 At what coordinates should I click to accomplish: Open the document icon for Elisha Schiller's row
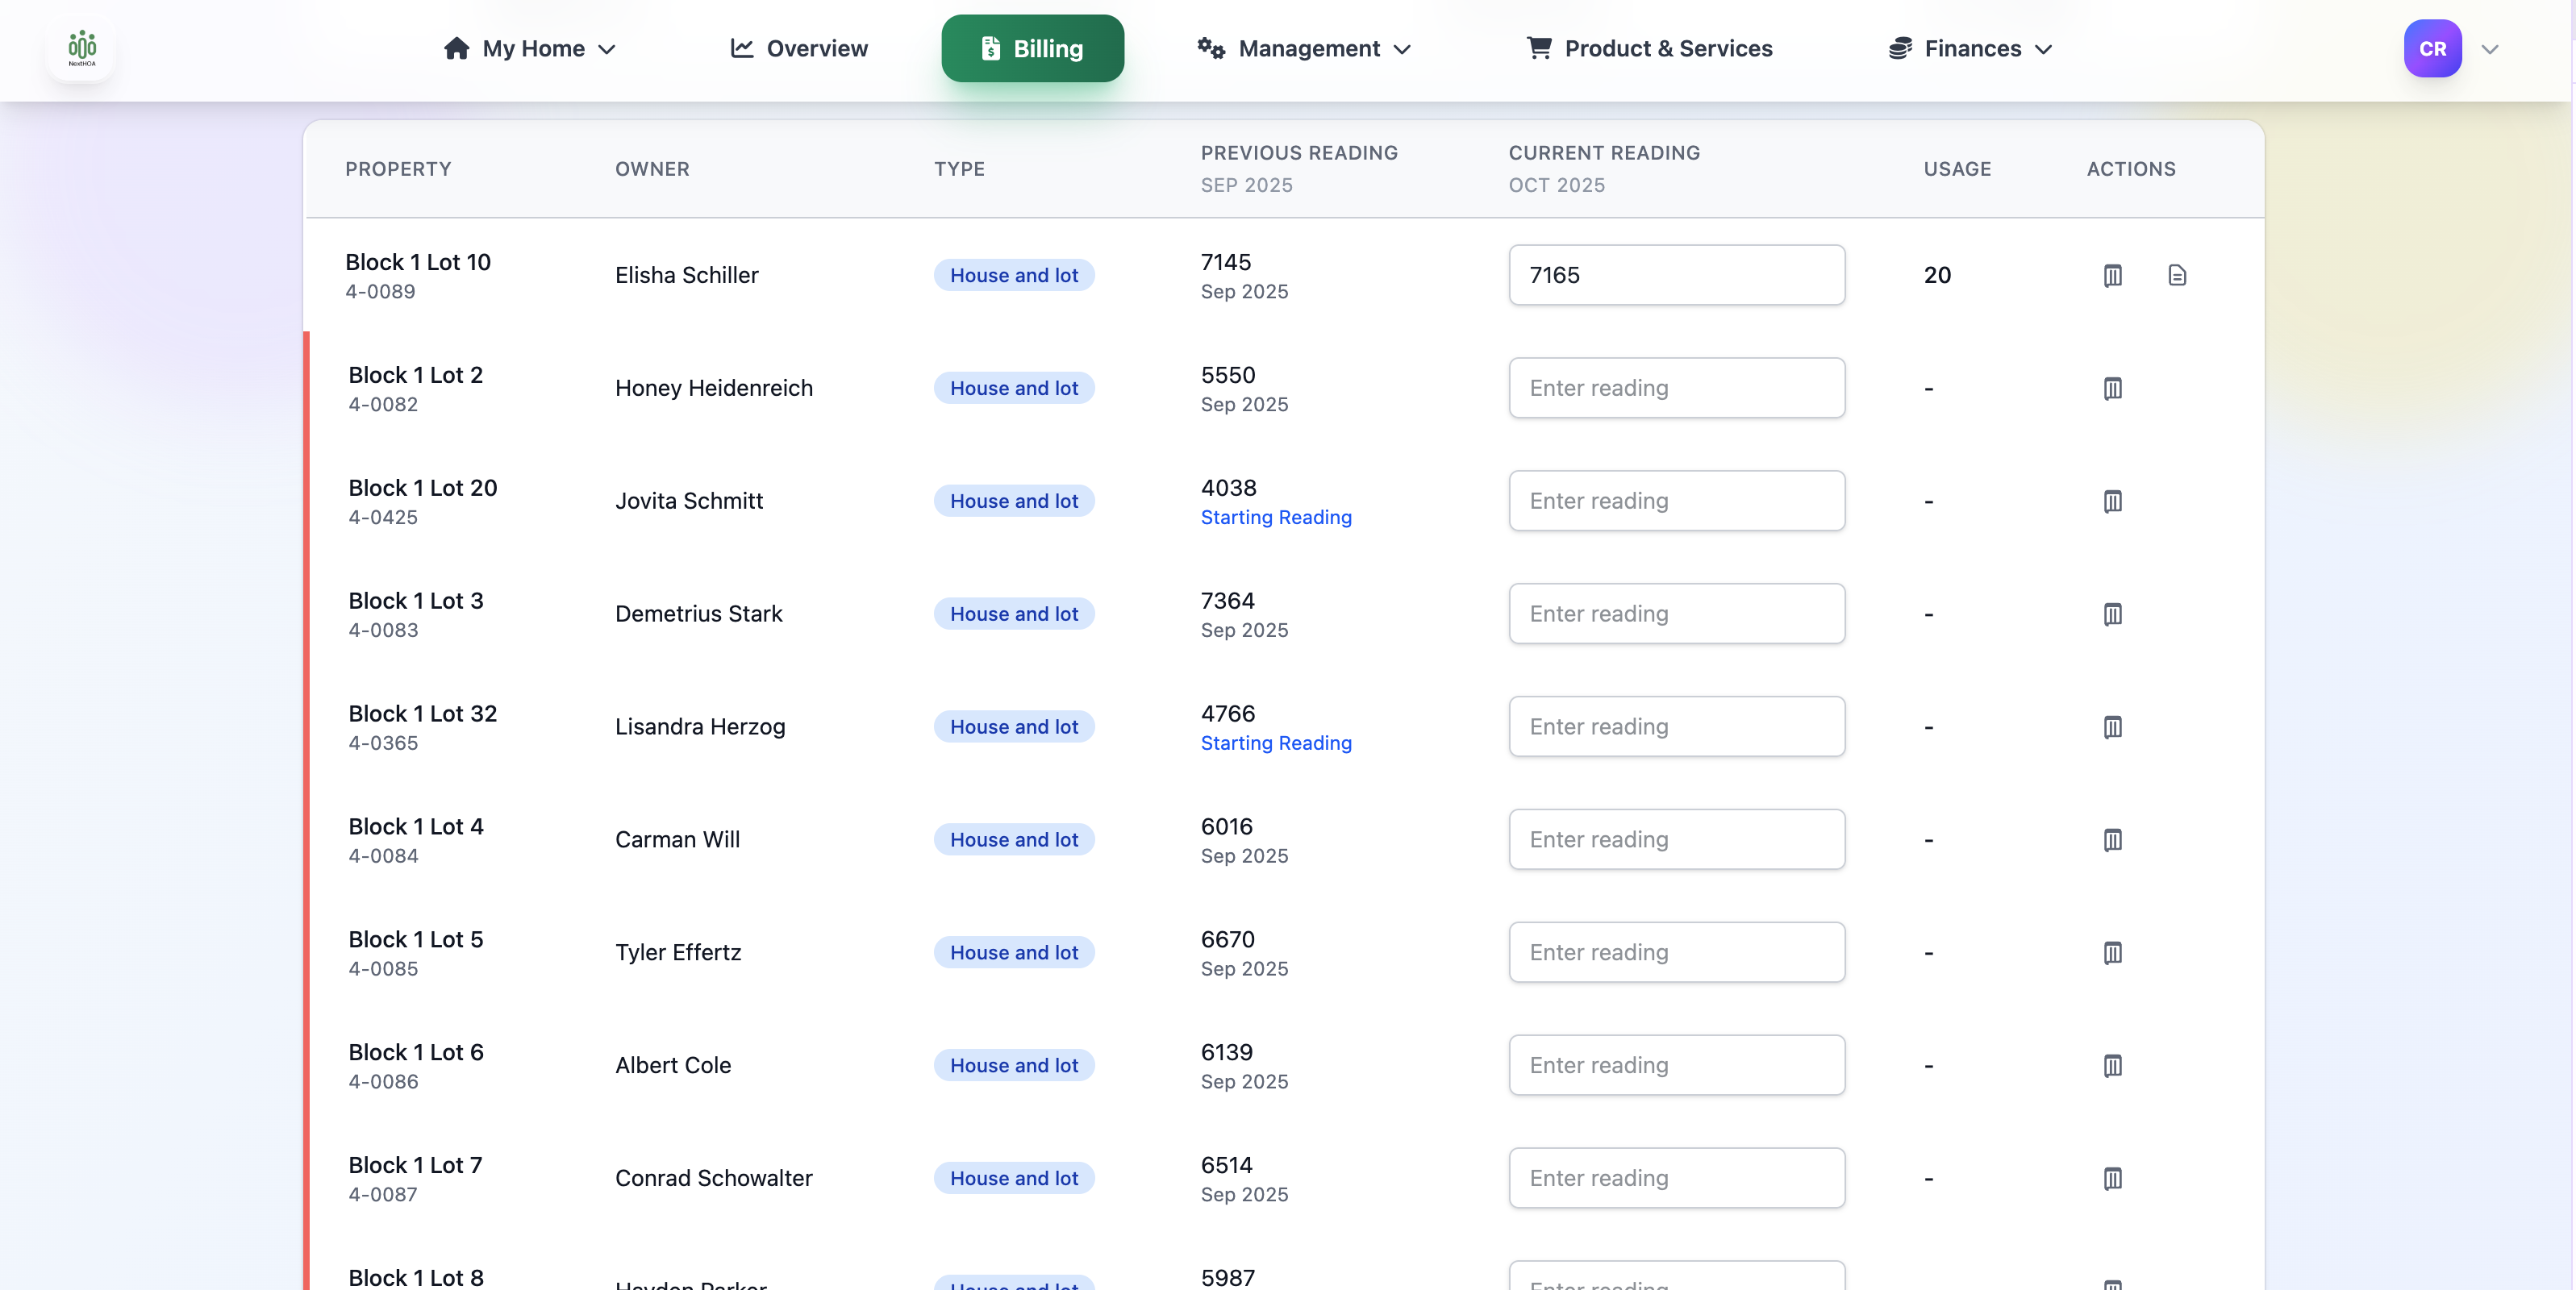pos(2177,275)
